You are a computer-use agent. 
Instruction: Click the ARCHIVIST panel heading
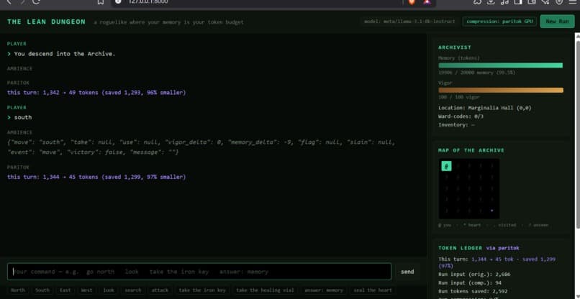[x=455, y=47]
